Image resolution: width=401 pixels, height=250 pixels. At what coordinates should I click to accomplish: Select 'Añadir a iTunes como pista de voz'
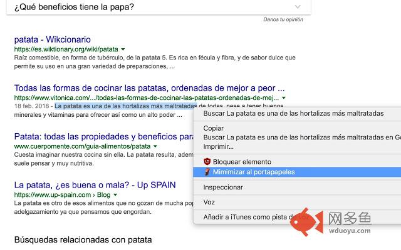coord(297,217)
